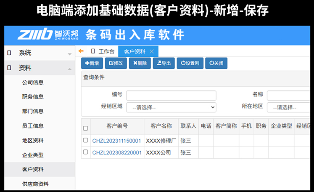Viewport: 314px width, 192px height.
Task: Tick the select-all checkbox in the table header
Action: pos(85,128)
